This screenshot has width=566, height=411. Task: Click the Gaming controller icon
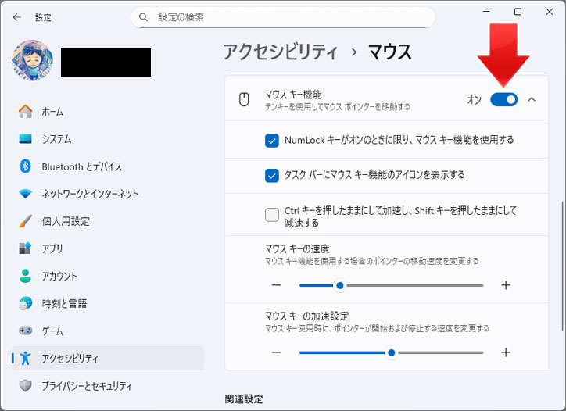(x=25, y=331)
